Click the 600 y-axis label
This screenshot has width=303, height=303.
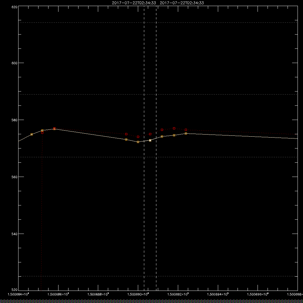(15, 63)
